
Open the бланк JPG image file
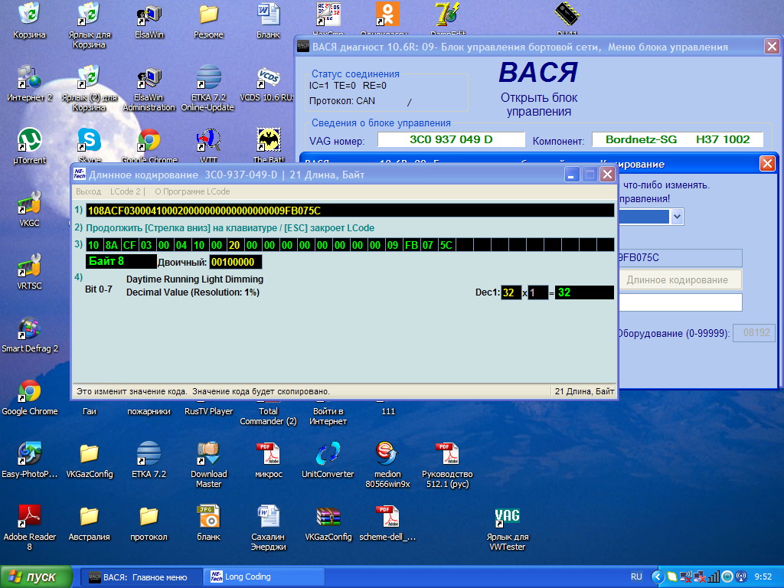(x=208, y=518)
